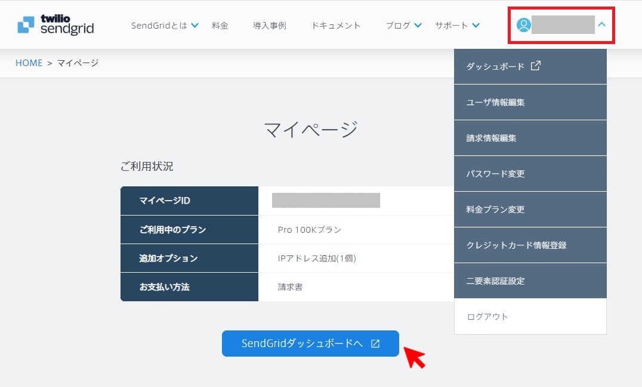Click the user avatar icon in the header
The width and height of the screenshot is (642, 387).
(x=524, y=24)
